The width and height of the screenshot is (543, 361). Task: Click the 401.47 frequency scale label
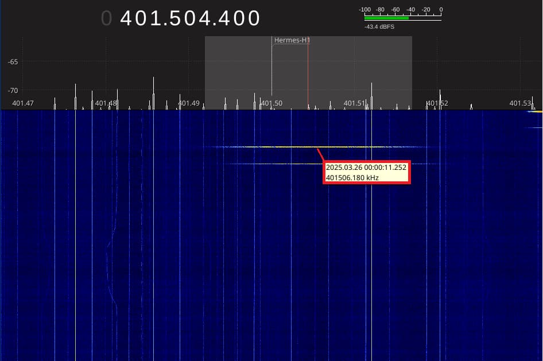point(23,103)
